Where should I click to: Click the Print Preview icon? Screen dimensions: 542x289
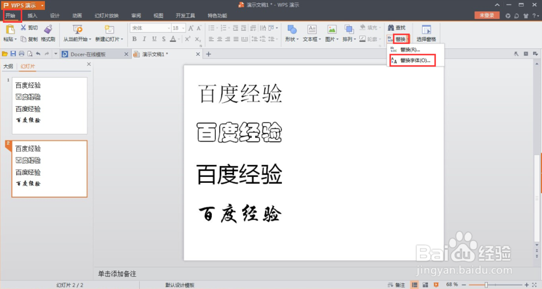point(30,54)
